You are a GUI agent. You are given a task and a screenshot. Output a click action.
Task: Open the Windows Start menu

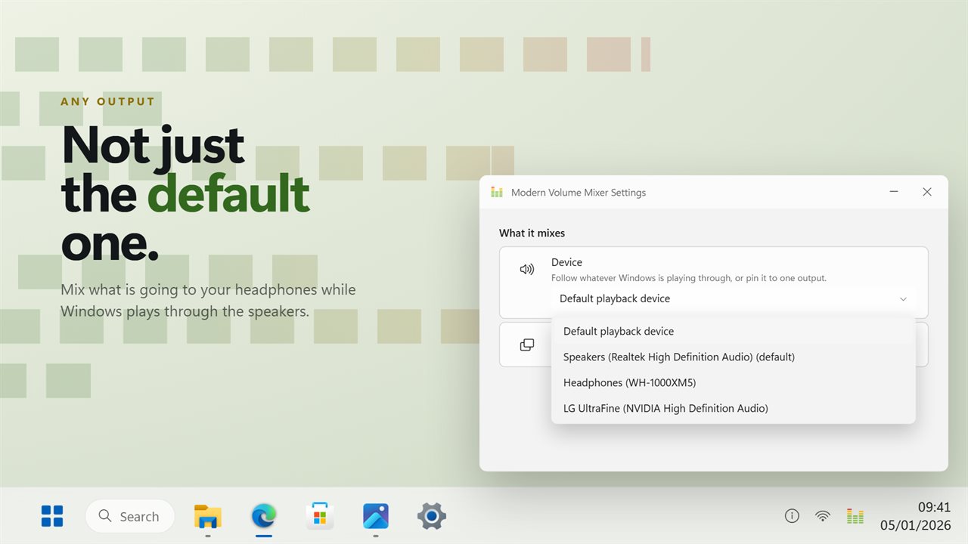pyautogui.click(x=52, y=516)
